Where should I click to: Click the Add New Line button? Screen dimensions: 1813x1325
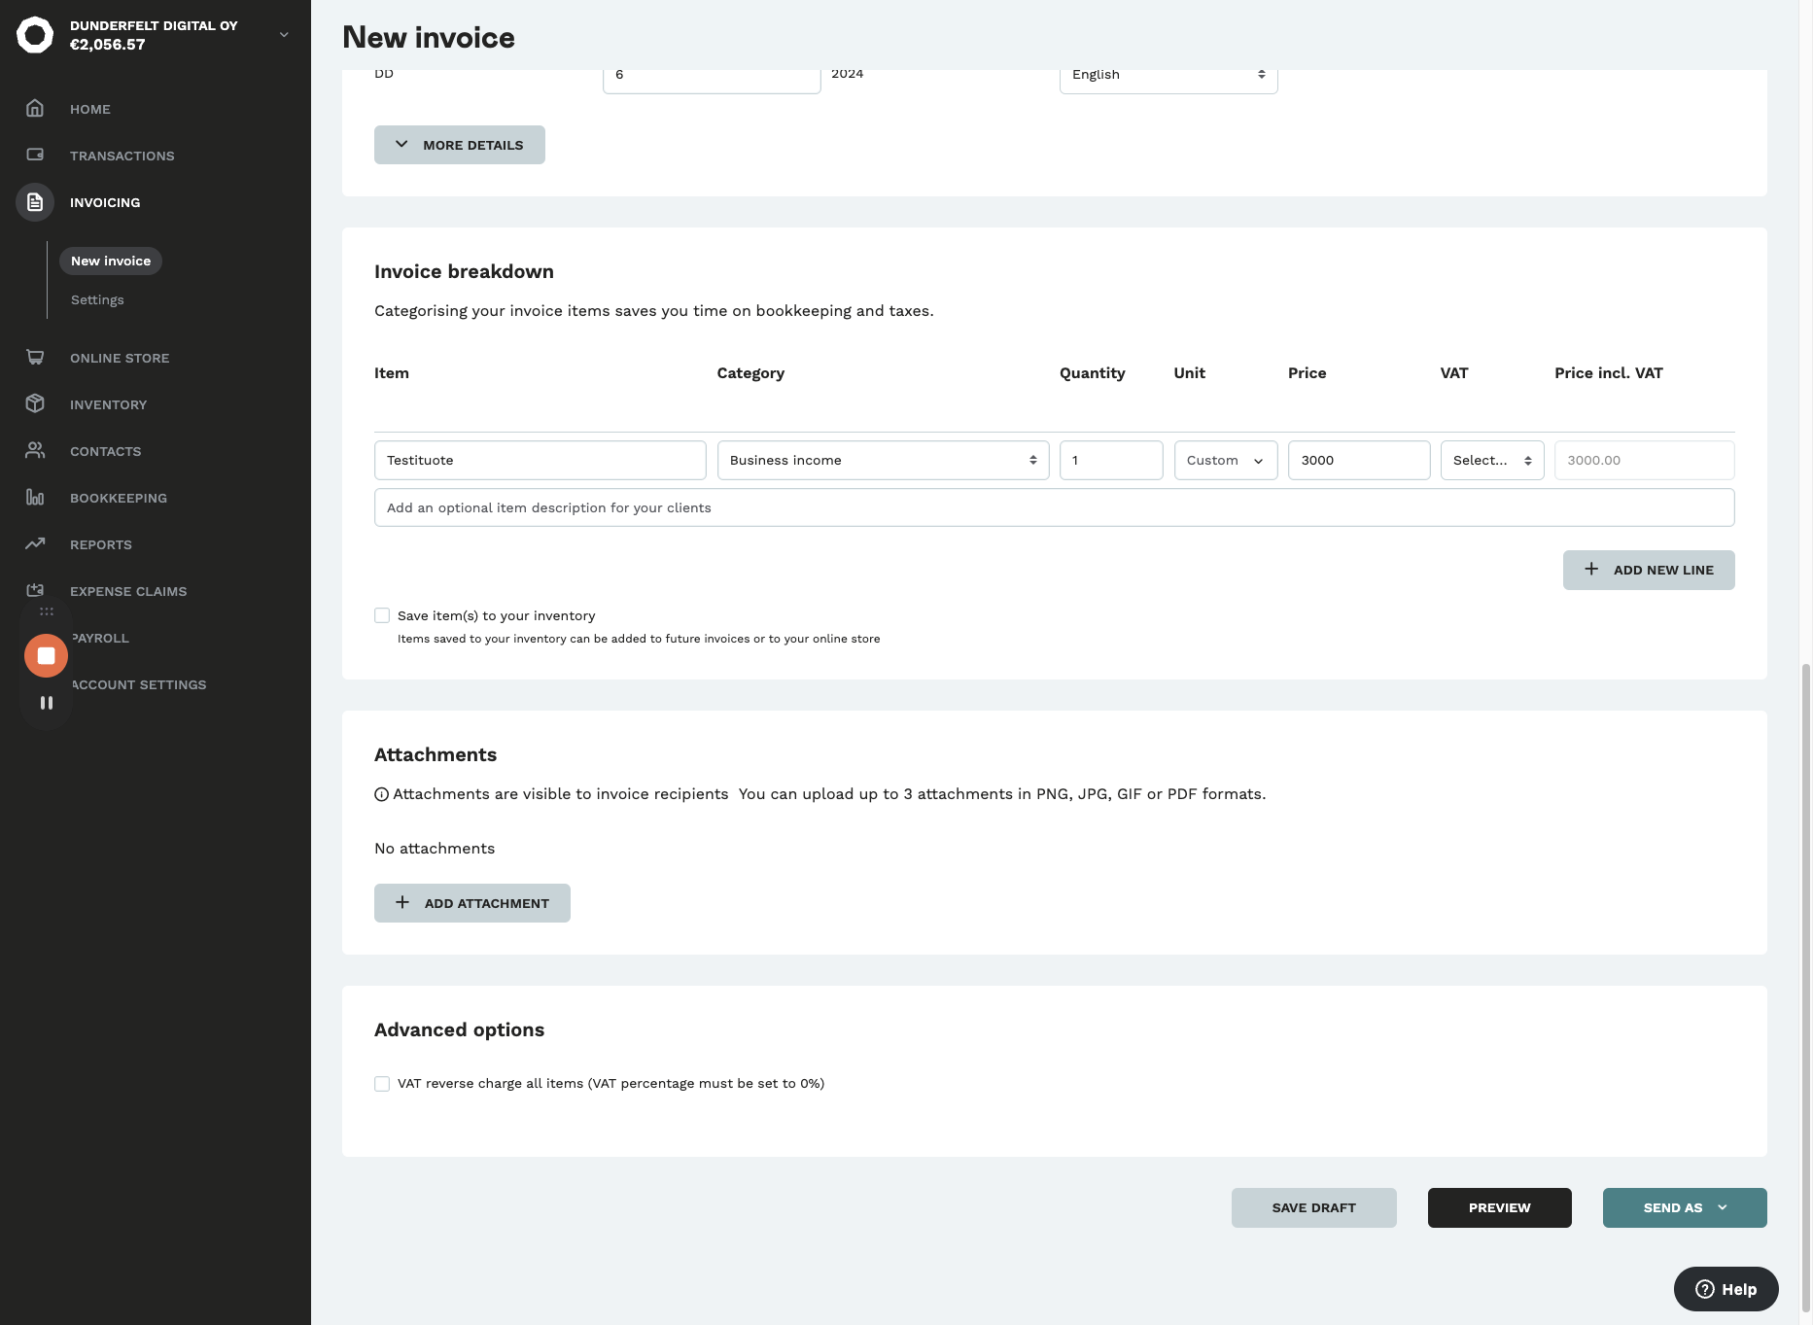pyautogui.click(x=1648, y=571)
